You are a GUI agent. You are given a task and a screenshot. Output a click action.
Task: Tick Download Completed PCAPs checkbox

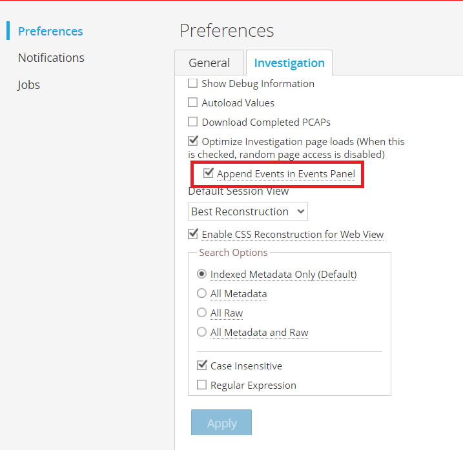coord(192,122)
